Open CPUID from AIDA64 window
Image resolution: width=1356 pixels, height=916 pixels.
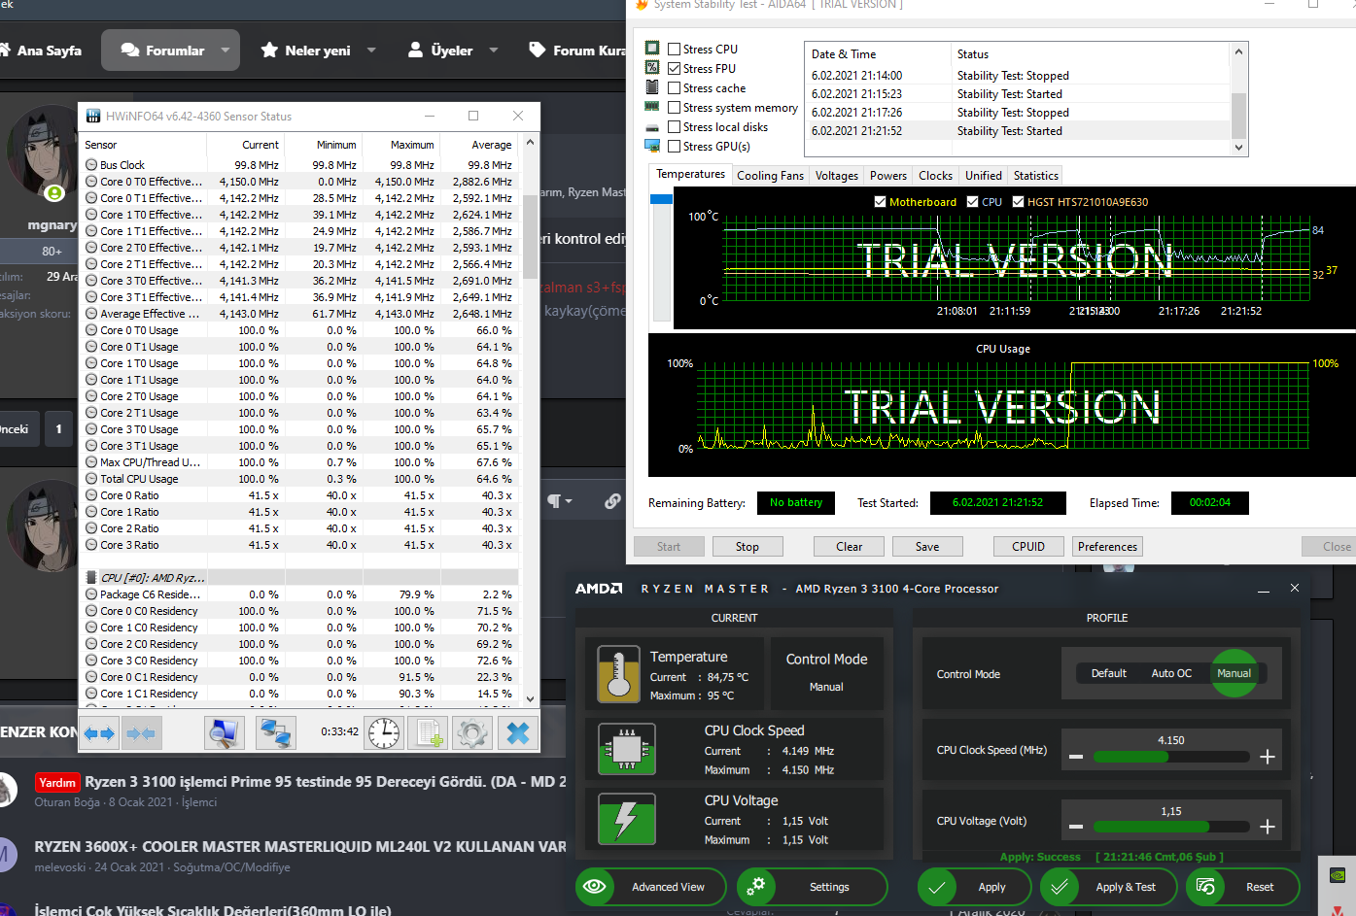[1028, 547]
